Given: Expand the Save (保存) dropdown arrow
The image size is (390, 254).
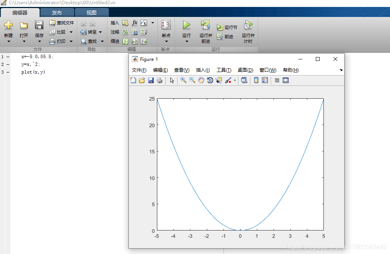Looking at the screenshot, I should (39, 41).
